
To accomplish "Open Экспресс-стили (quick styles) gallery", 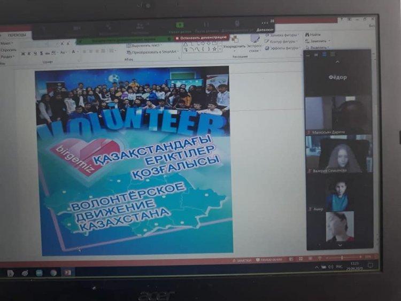I will click(x=254, y=43).
